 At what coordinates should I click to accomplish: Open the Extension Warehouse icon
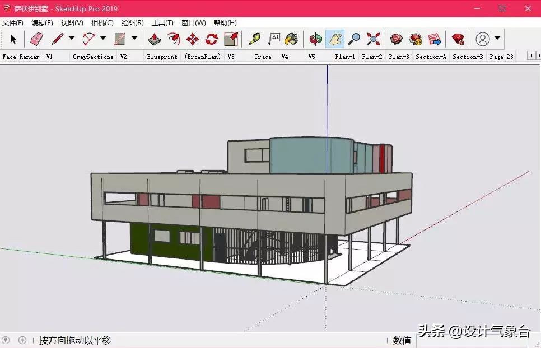point(416,39)
